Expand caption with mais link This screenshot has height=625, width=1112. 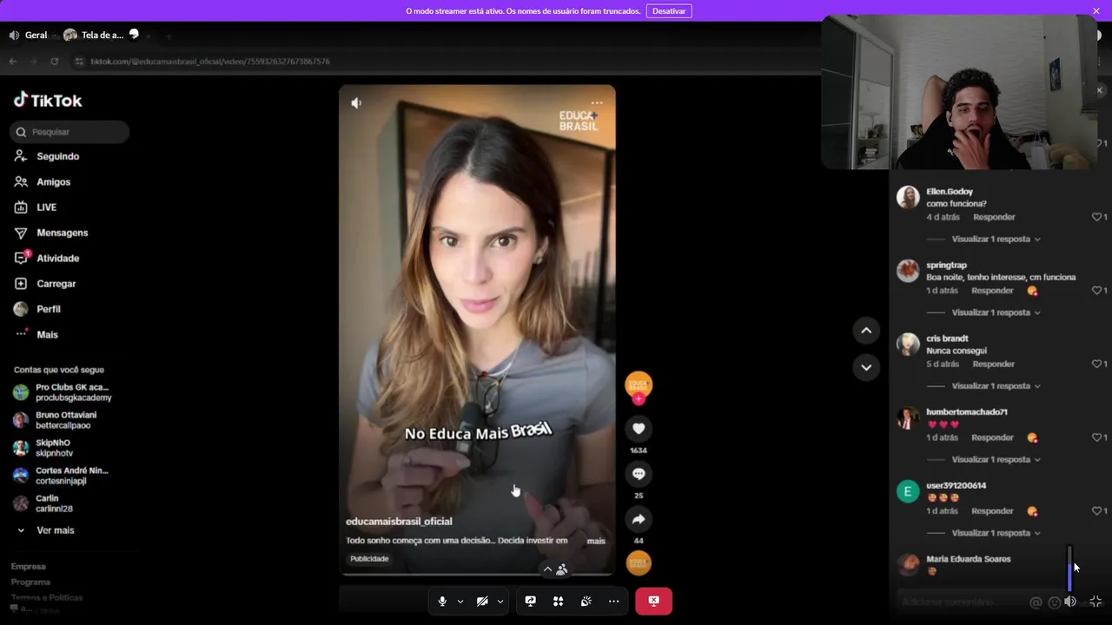(x=596, y=541)
